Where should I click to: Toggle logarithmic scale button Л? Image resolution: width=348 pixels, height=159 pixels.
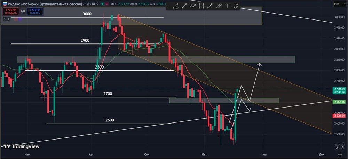click(342, 148)
